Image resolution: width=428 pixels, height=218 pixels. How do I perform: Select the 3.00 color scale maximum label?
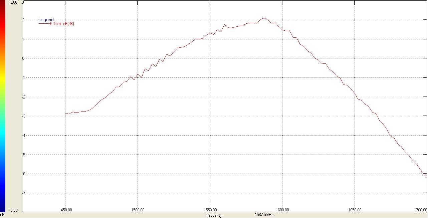[14, 2]
